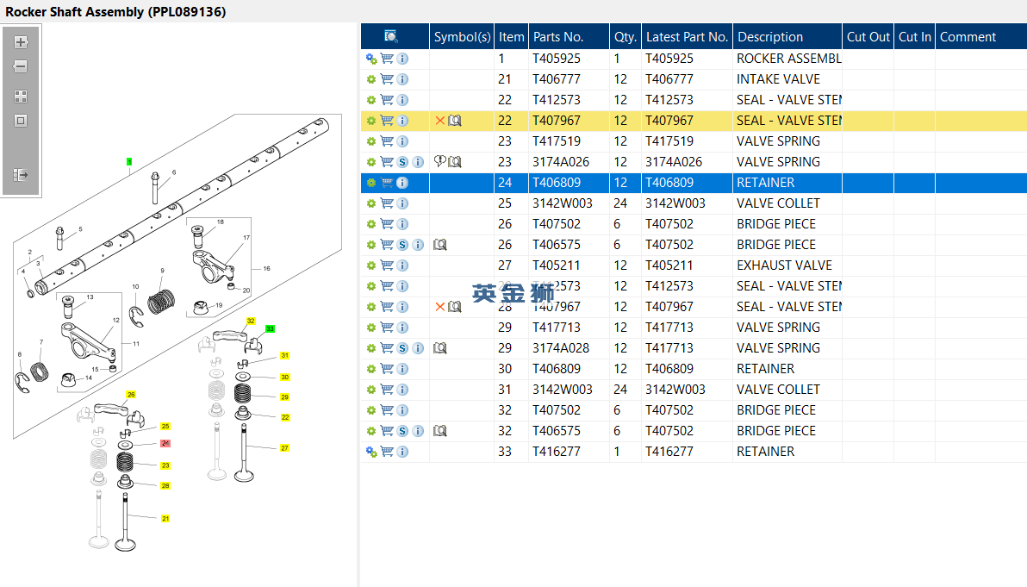The height and width of the screenshot is (587, 1027).
Task: Open the speech bubble note for 3174A026
Action: click(x=440, y=162)
